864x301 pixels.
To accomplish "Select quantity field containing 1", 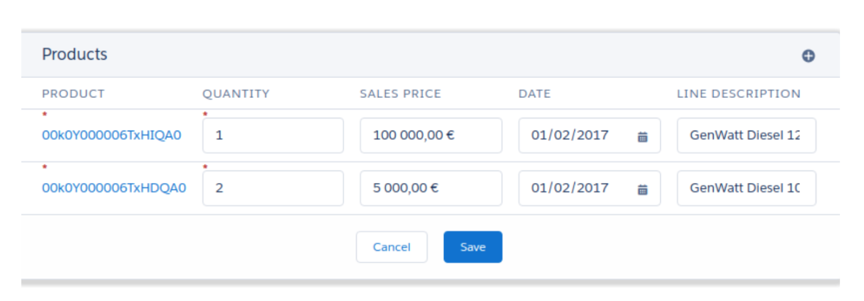I will [x=273, y=136].
